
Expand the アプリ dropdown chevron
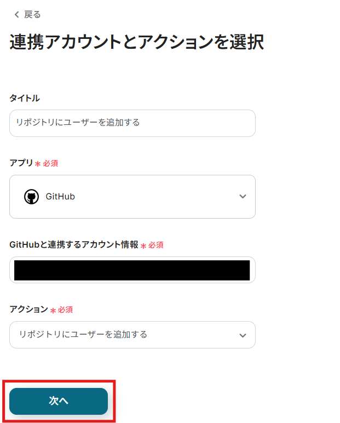[x=243, y=197]
